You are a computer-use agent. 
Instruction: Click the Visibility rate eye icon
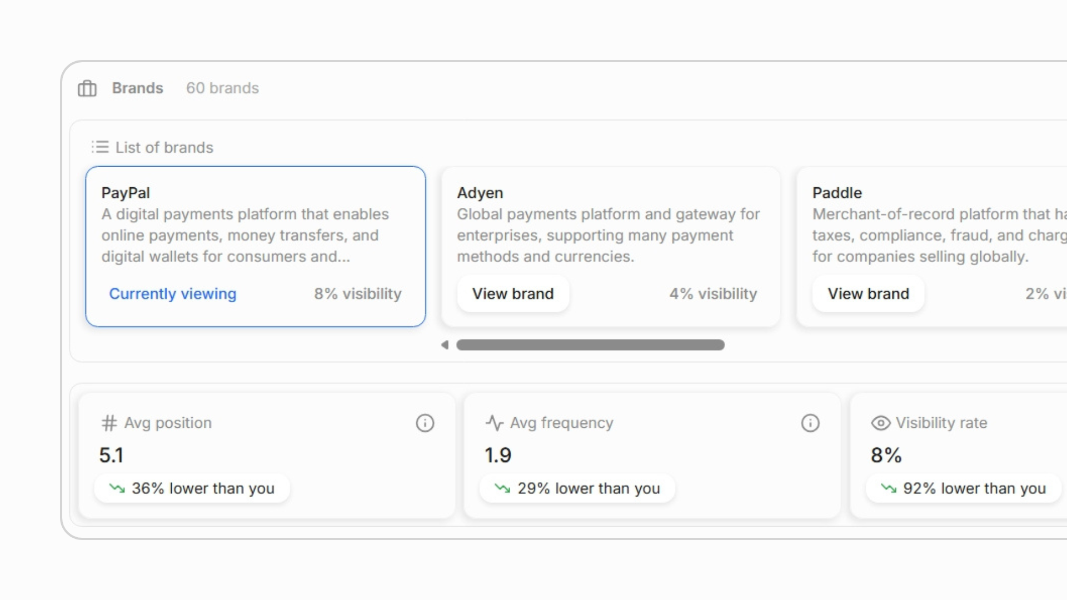[x=880, y=423]
